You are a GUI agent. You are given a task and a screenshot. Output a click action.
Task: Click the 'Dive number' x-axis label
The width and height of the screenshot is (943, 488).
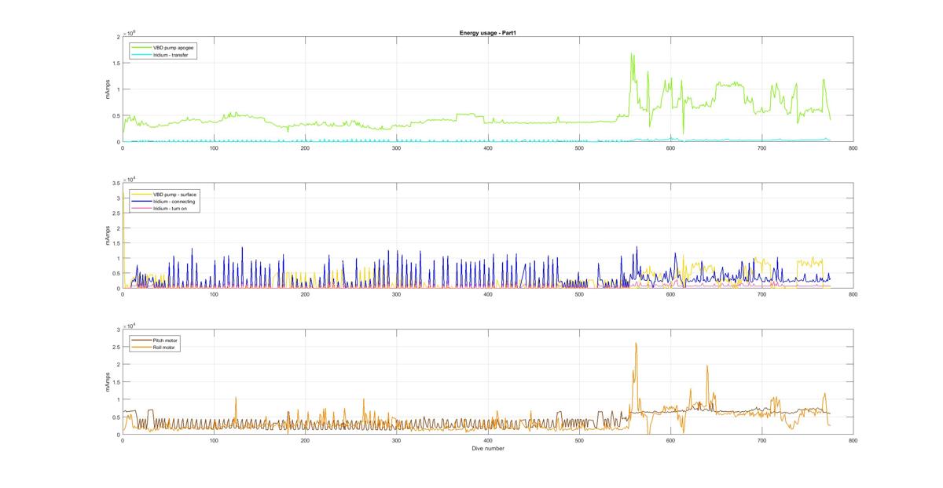pyautogui.click(x=487, y=449)
